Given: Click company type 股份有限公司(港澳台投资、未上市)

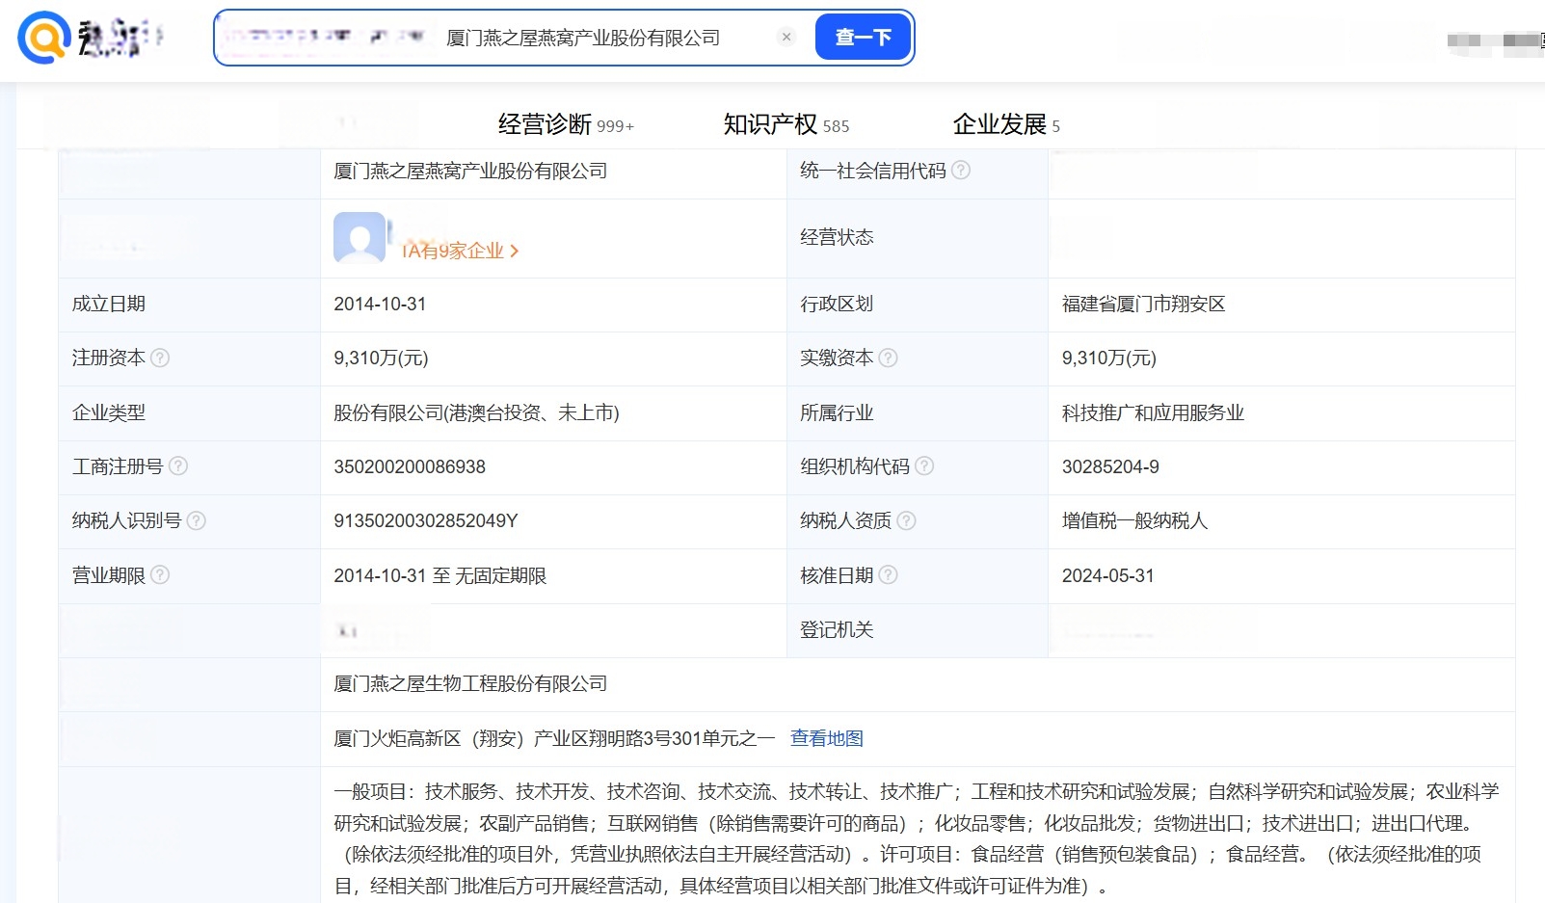Looking at the screenshot, I should coord(476,412).
